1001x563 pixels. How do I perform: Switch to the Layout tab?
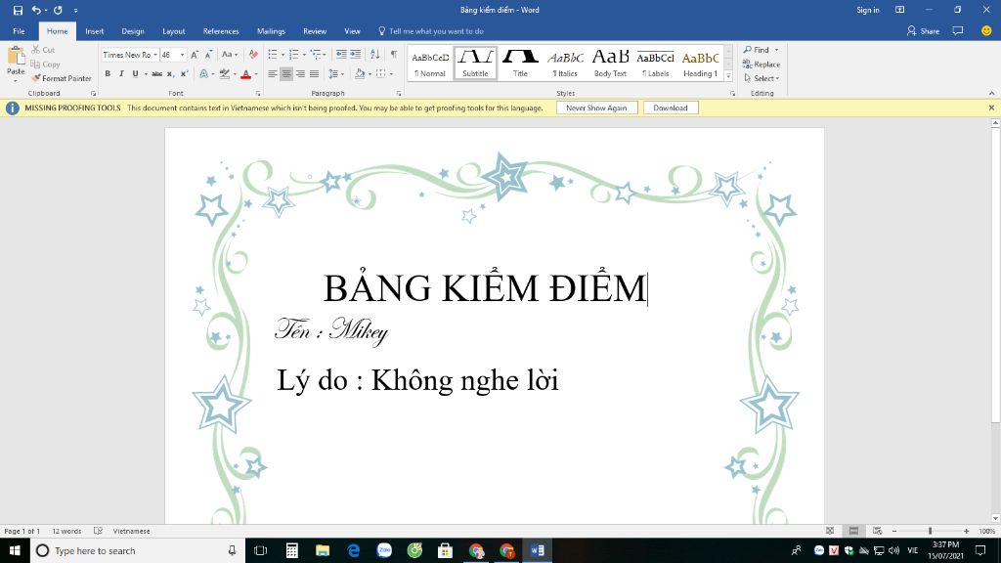(x=174, y=31)
